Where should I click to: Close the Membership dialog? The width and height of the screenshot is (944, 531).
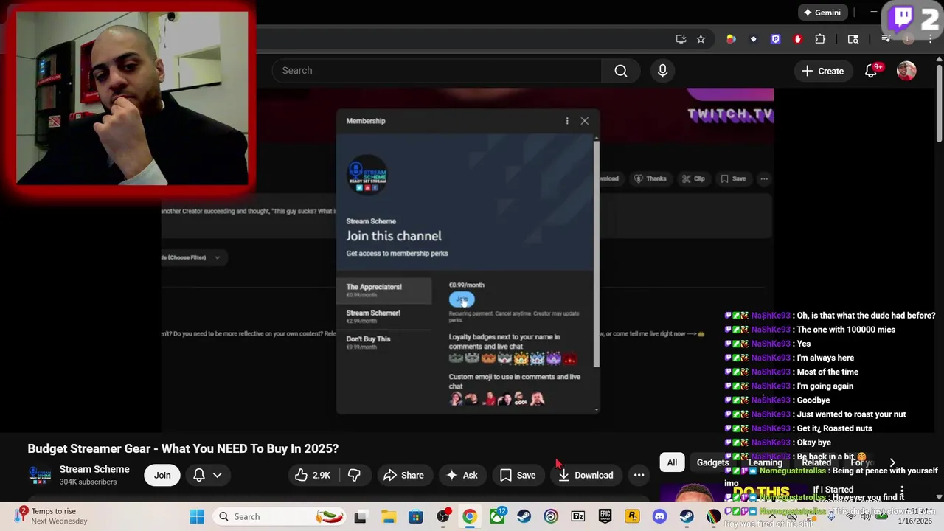coord(584,121)
